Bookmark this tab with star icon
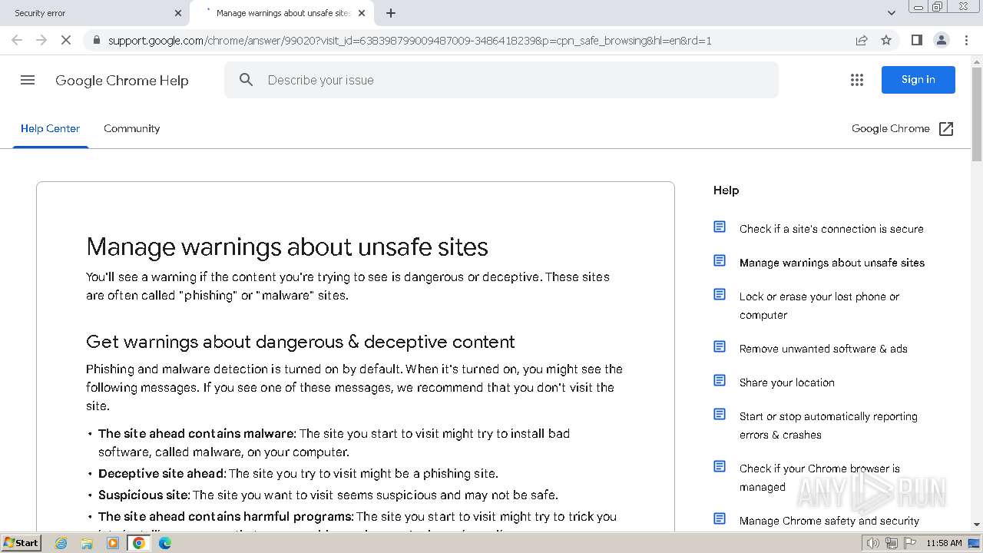The width and height of the screenshot is (983, 553). pos(886,40)
